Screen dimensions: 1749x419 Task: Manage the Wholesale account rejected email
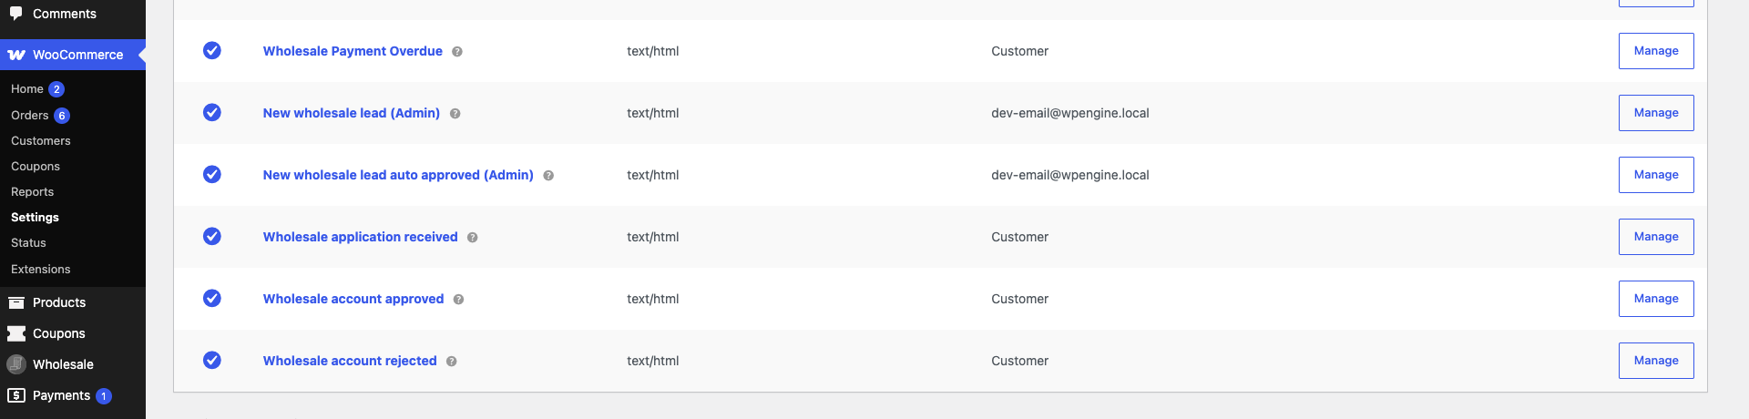pos(1656,361)
